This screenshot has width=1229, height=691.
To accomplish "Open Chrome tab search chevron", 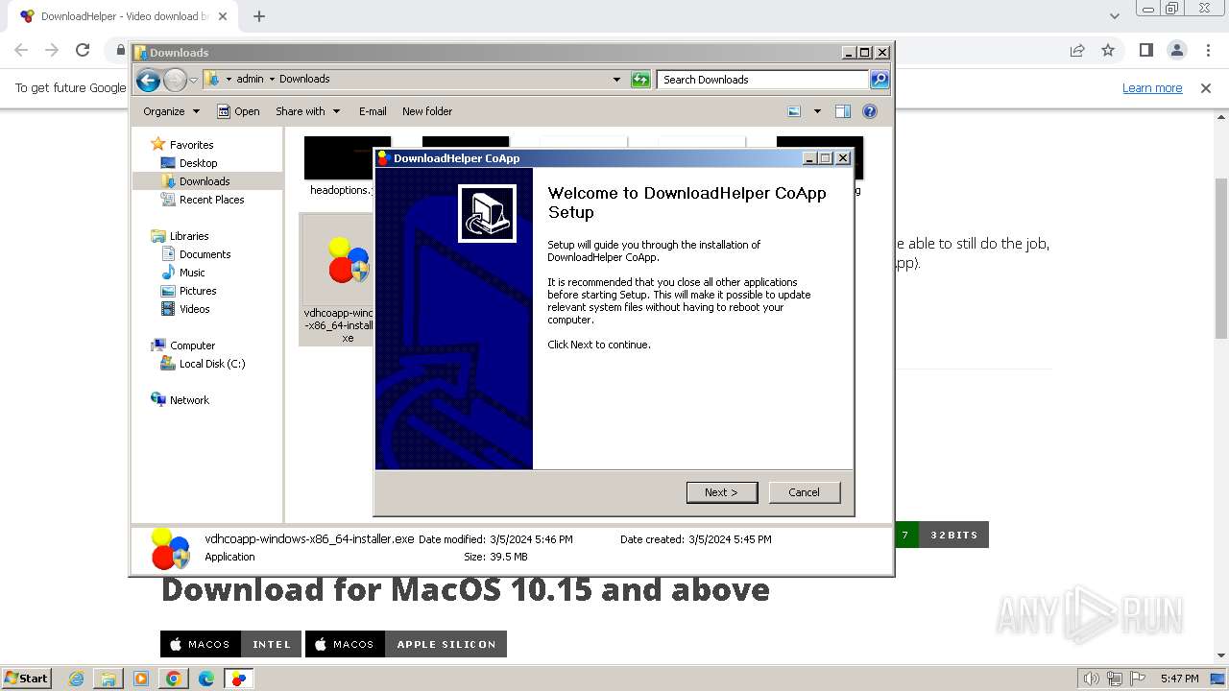I will click(x=1114, y=16).
